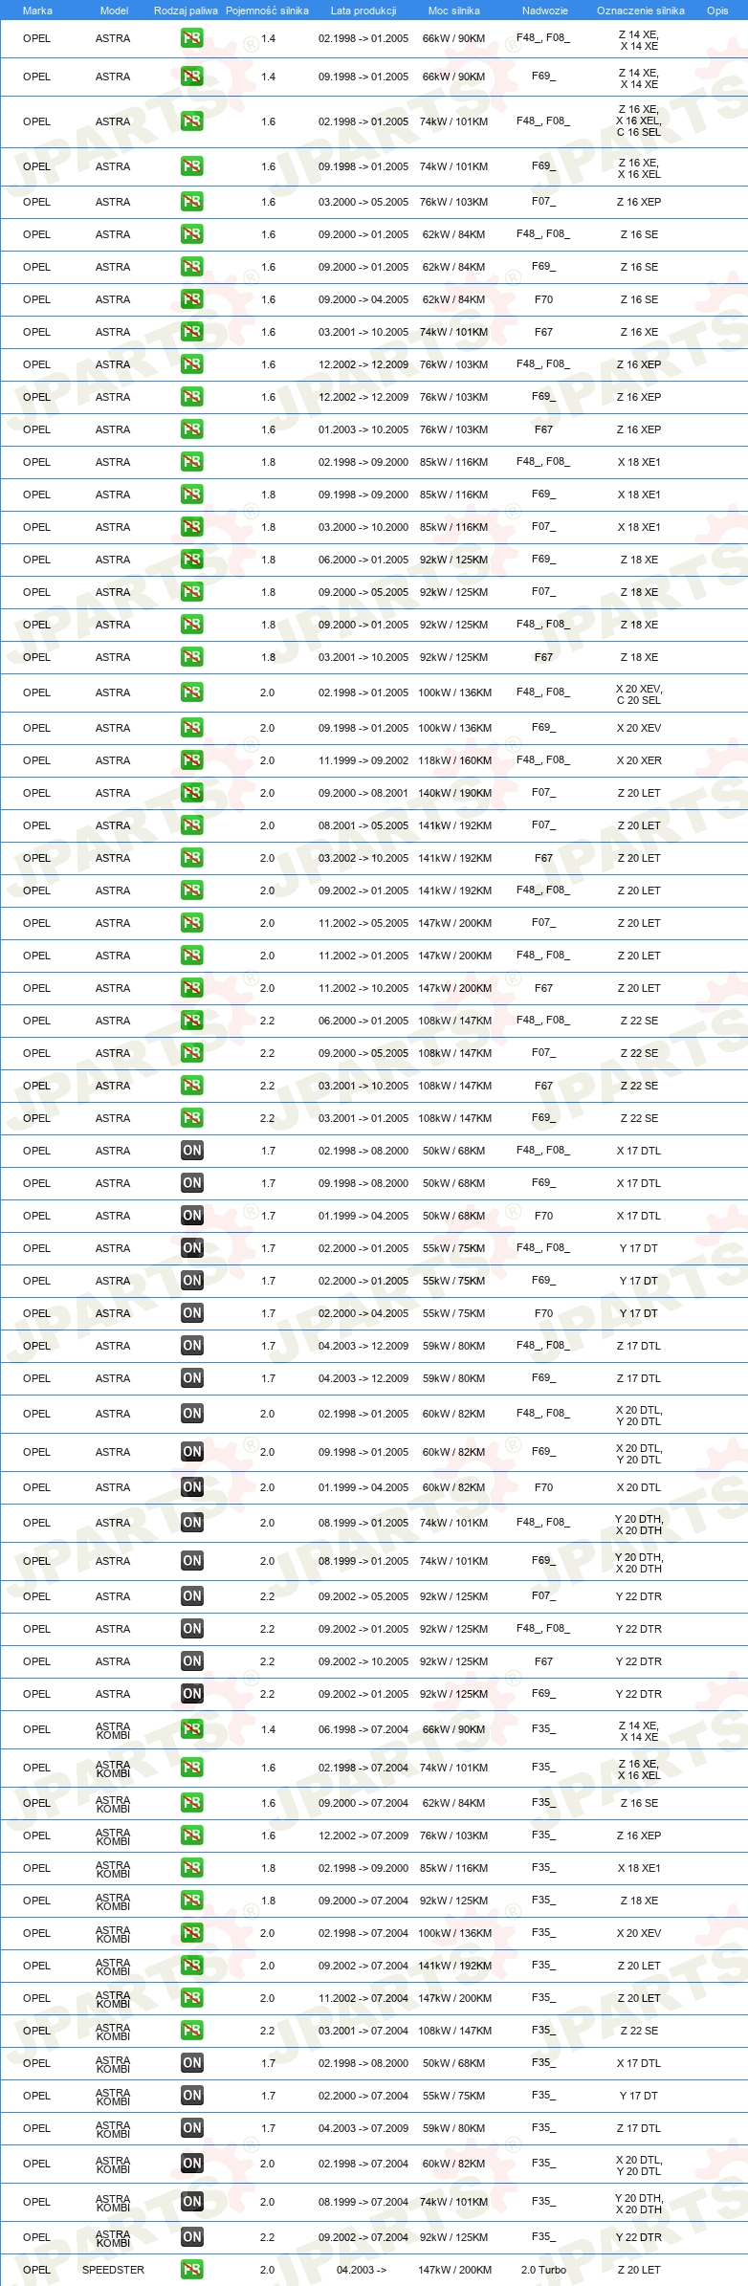
Task: Click PB icon in the C 16 SEL engine row
Action: pyautogui.click(x=191, y=121)
